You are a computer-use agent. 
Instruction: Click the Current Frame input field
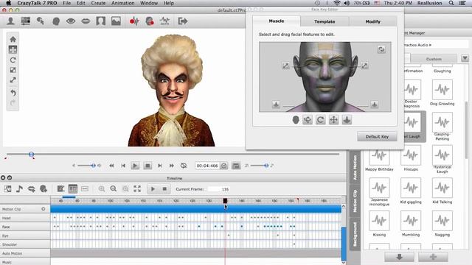click(x=219, y=189)
